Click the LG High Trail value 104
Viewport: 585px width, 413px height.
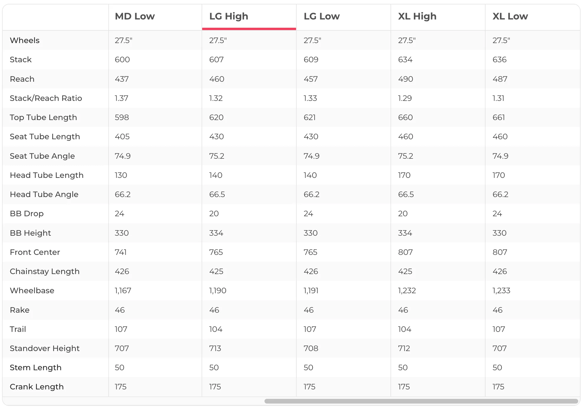click(x=216, y=329)
